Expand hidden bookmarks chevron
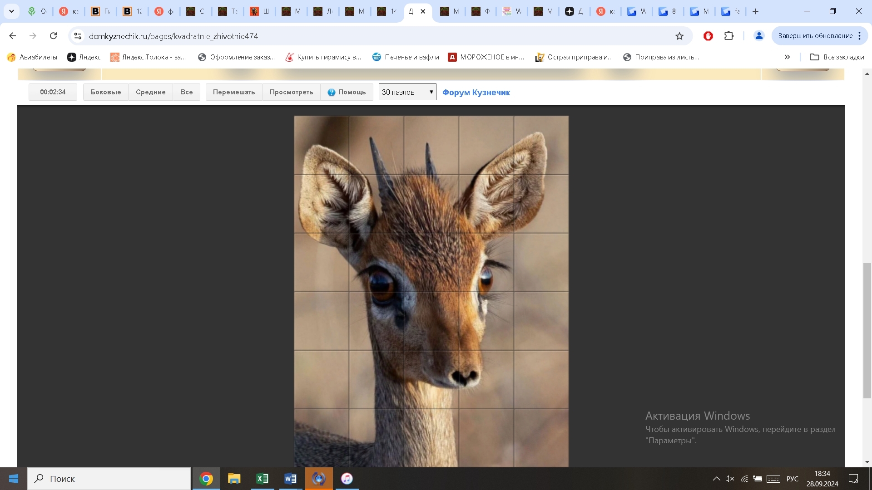This screenshot has height=490, width=872. point(787,57)
